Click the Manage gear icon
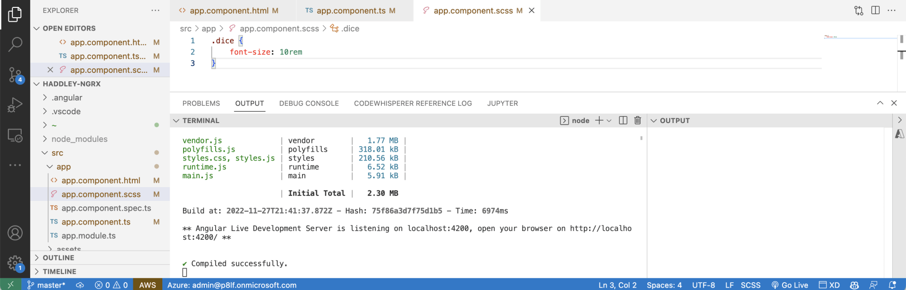 [15, 263]
